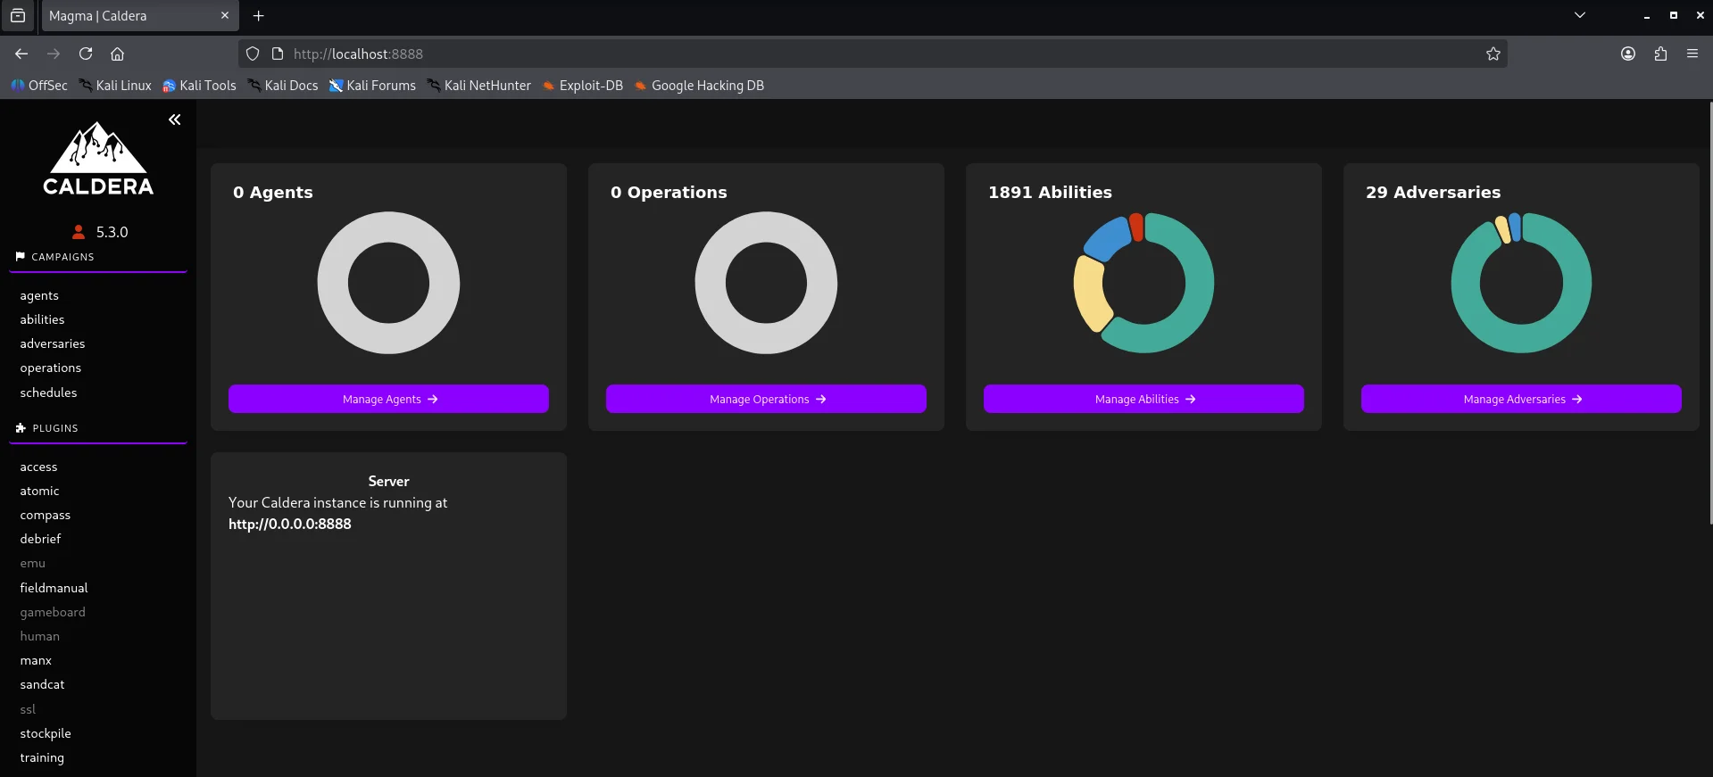Open agents in sidebar
The height and width of the screenshot is (777, 1713).
click(39, 295)
